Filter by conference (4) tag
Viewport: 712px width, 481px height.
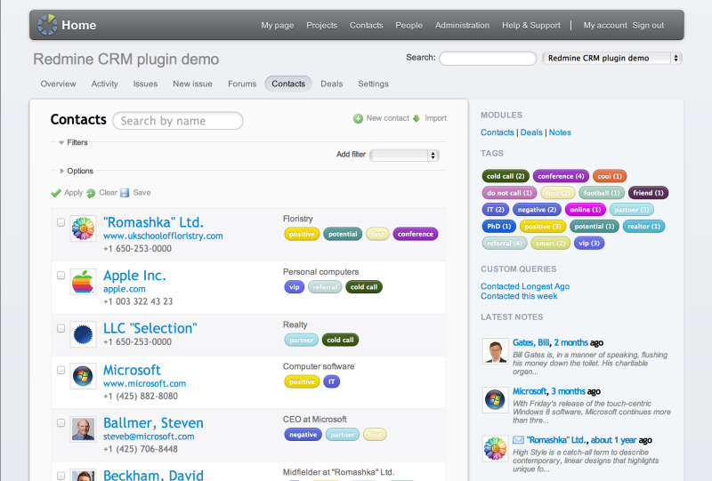(561, 176)
